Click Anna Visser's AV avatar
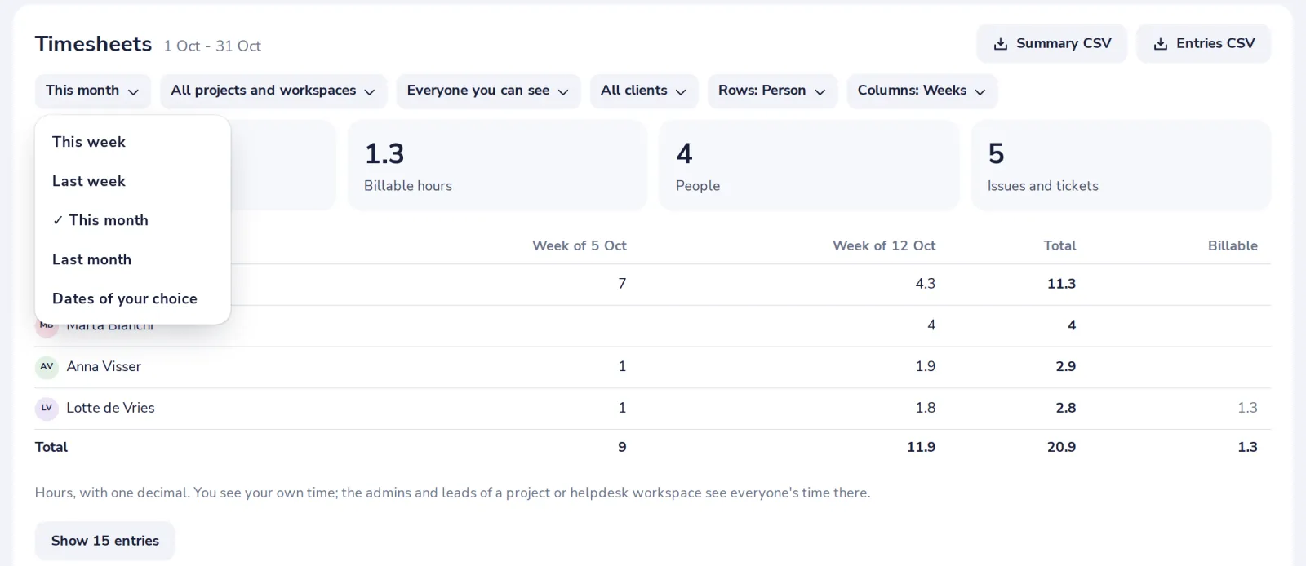 (47, 367)
